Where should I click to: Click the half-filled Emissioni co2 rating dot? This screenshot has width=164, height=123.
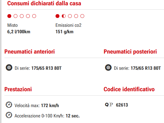pyautogui.click(x=64, y=16)
